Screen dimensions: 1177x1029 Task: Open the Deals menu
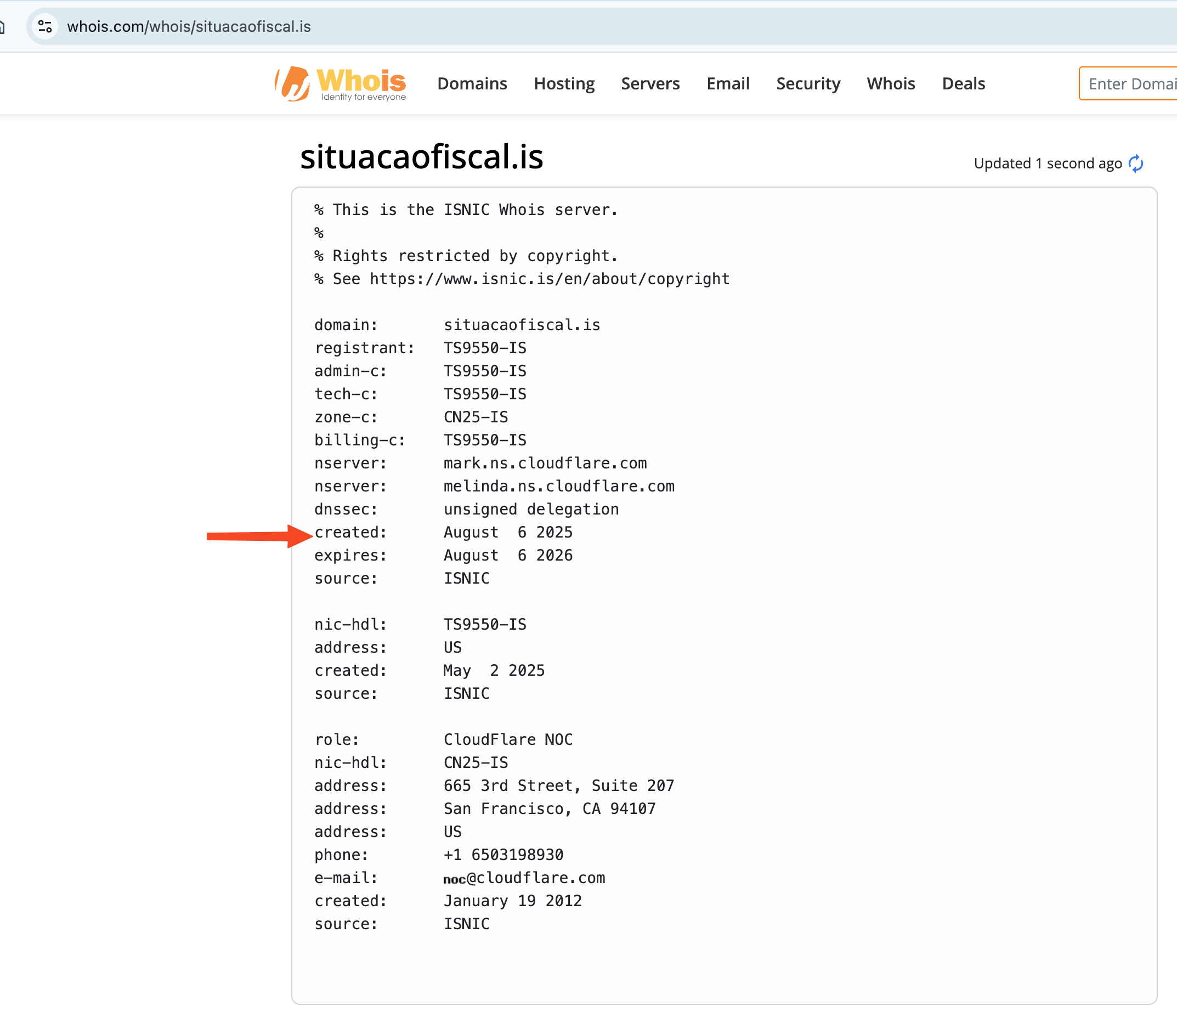click(x=963, y=84)
